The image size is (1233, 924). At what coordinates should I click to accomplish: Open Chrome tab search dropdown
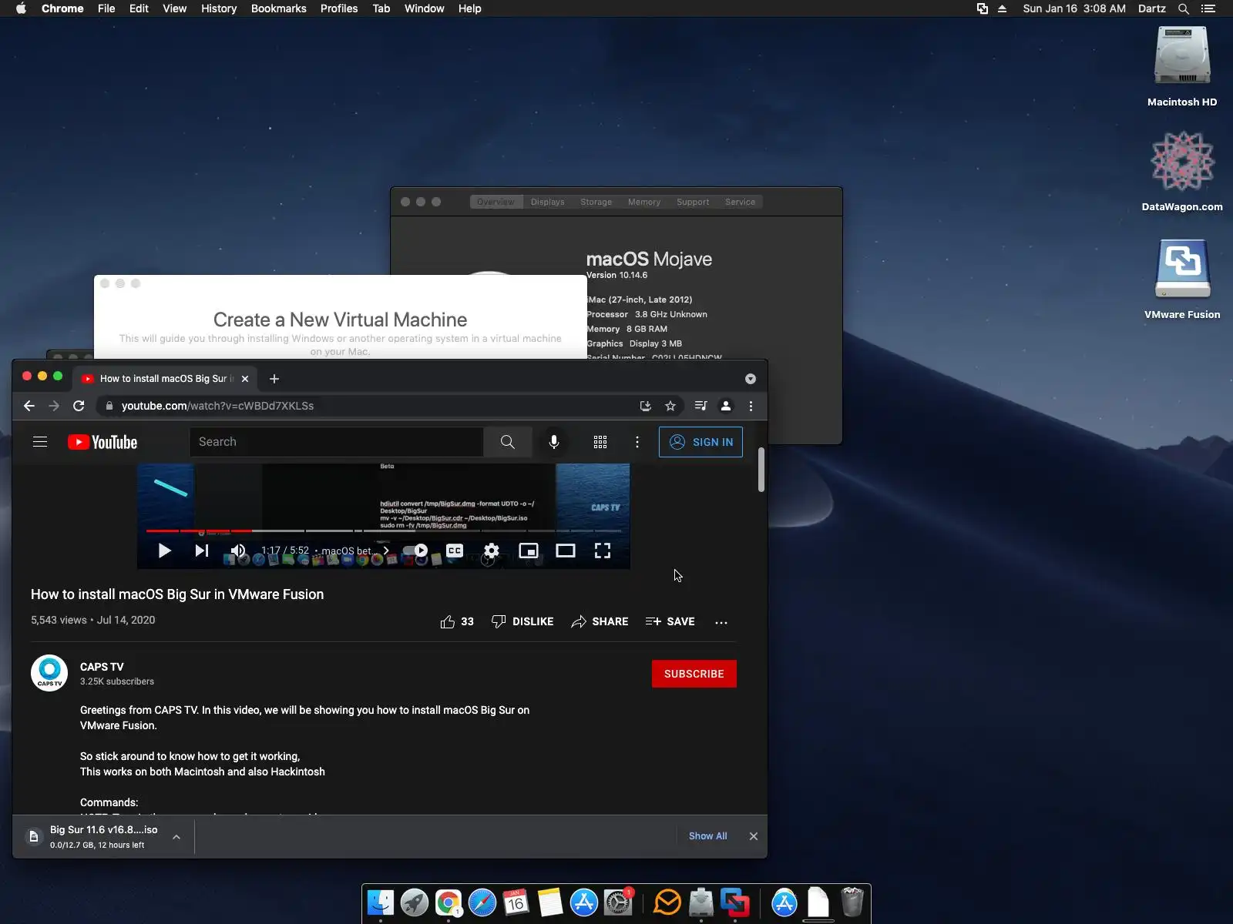[751, 379]
